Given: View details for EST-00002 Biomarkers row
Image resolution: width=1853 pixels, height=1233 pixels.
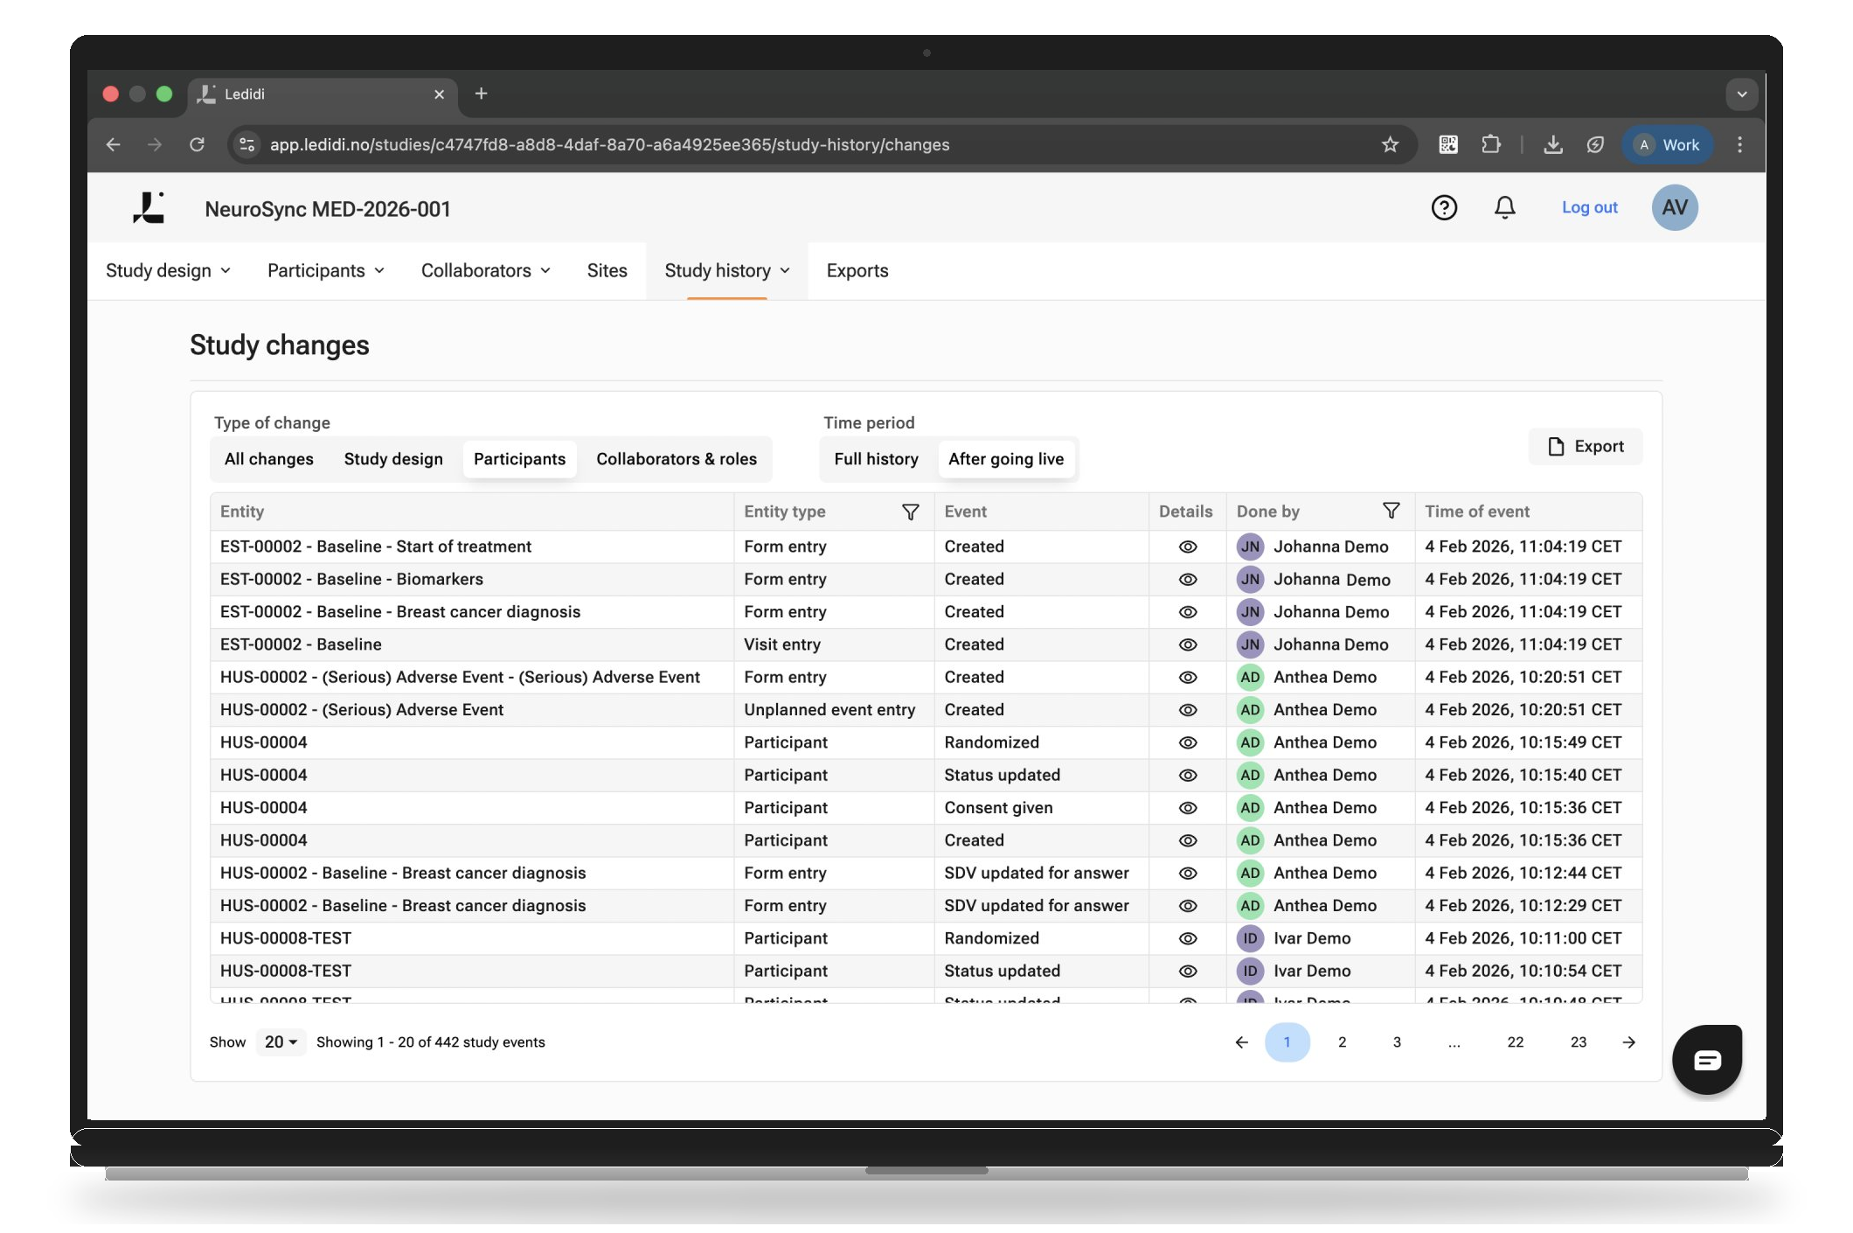Looking at the screenshot, I should click(x=1187, y=580).
